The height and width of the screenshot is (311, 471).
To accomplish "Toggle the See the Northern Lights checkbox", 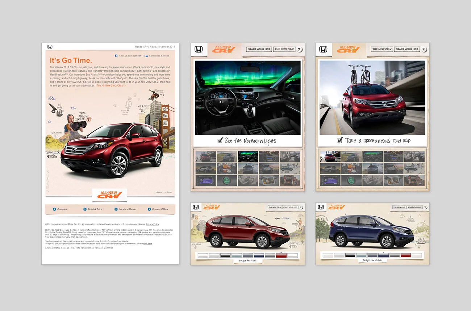I will pyautogui.click(x=220, y=141).
